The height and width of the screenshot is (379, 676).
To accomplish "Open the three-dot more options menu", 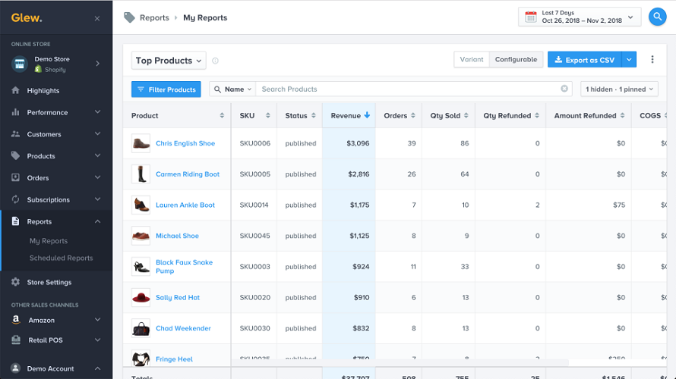I will point(652,60).
